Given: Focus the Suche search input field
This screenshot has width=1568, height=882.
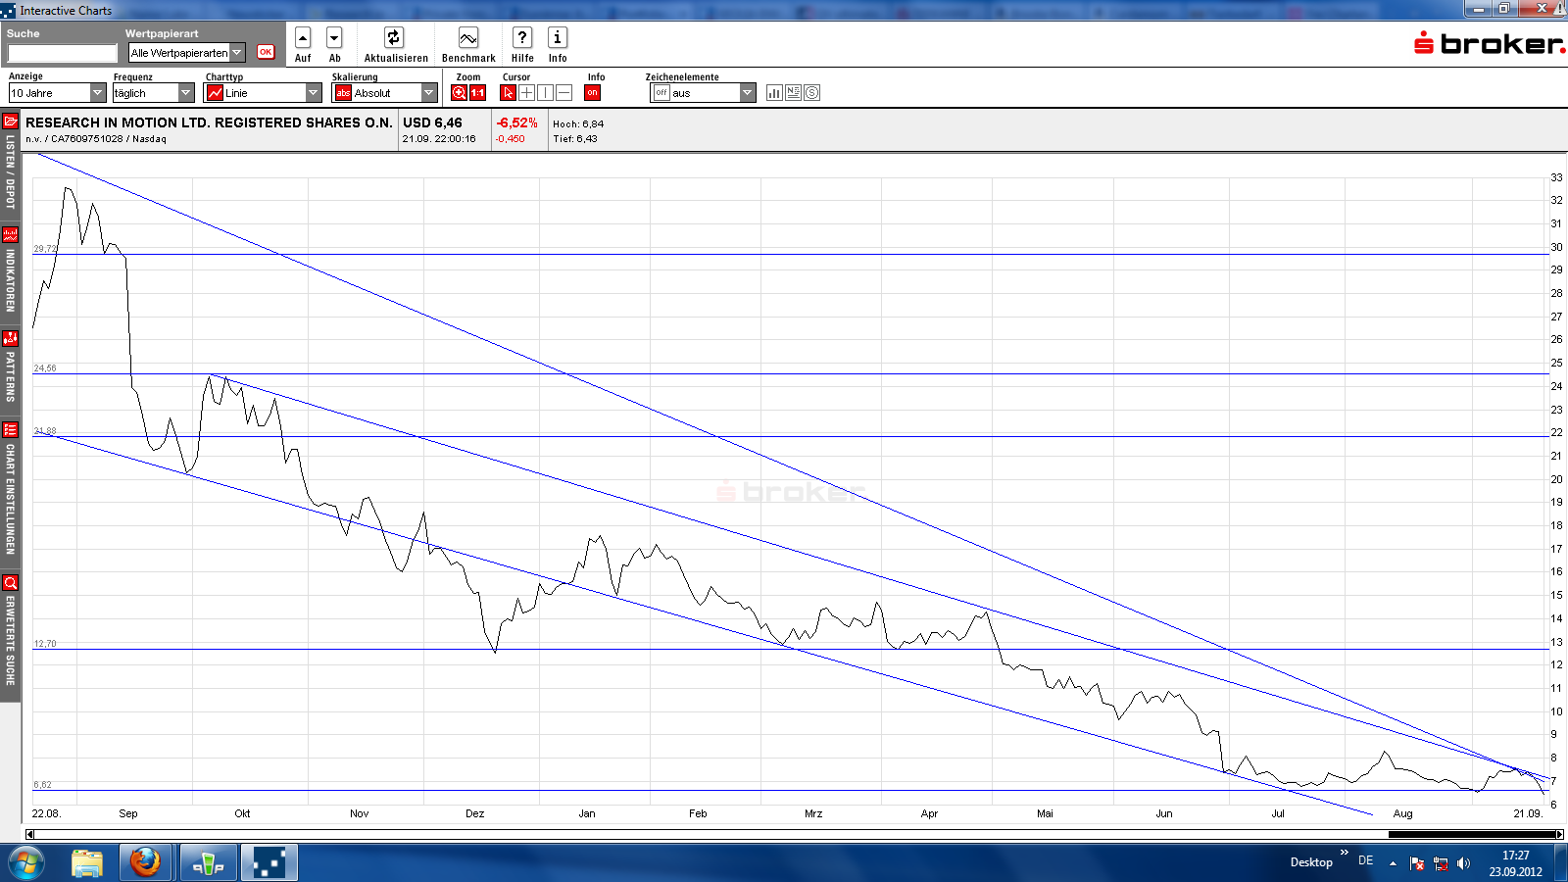Looking at the screenshot, I should coord(63,53).
